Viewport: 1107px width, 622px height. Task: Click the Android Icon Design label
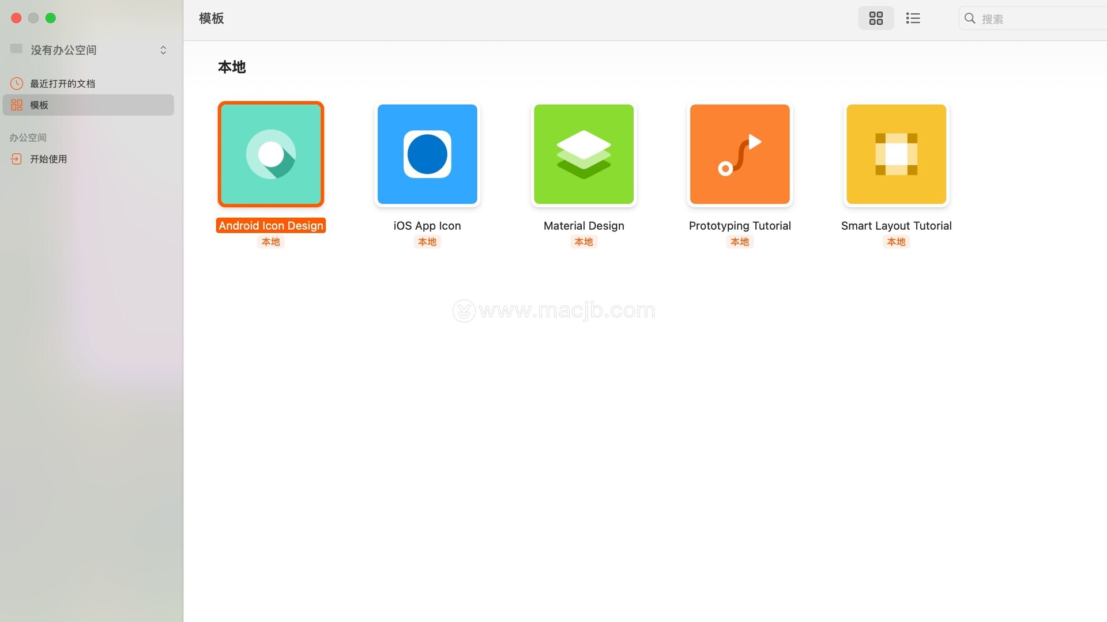coord(270,226)
